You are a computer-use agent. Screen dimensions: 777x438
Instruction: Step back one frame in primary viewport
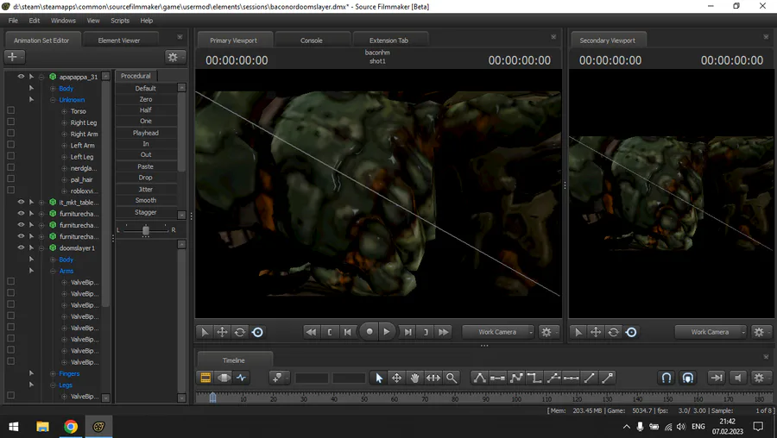click(x=347, y=332)
